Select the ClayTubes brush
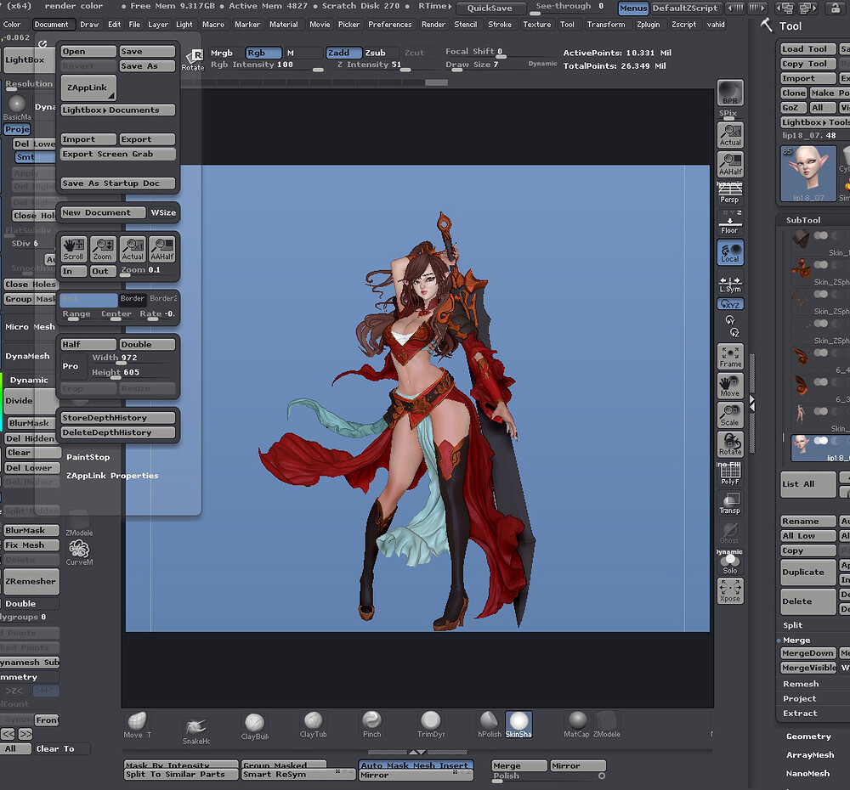The image size is (850, 790). 314,725
